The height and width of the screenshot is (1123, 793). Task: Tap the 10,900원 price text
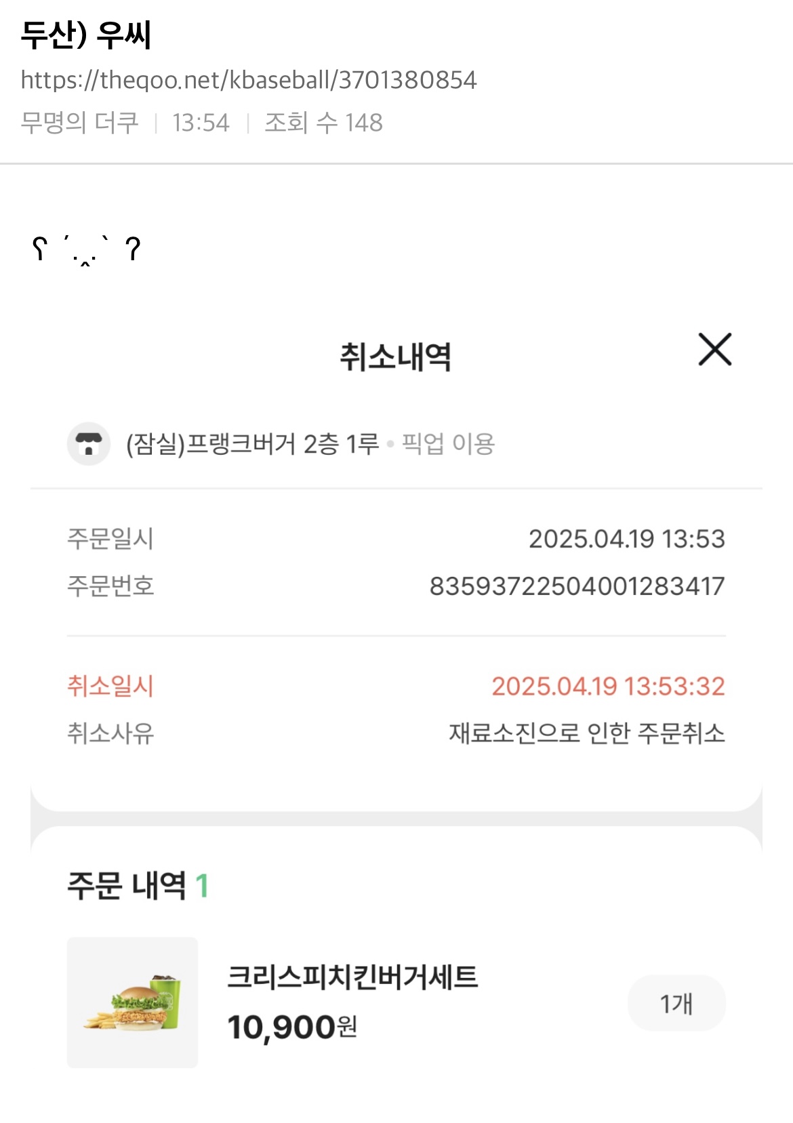tap(291, 1027)
